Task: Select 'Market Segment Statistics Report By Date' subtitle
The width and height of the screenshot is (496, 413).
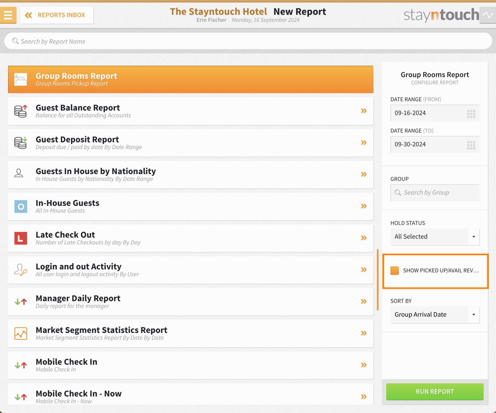Action: (x=100, y=338)
